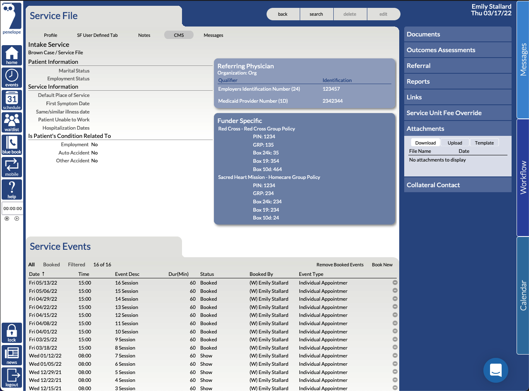Click the edit button

click(x=383, y=14)
